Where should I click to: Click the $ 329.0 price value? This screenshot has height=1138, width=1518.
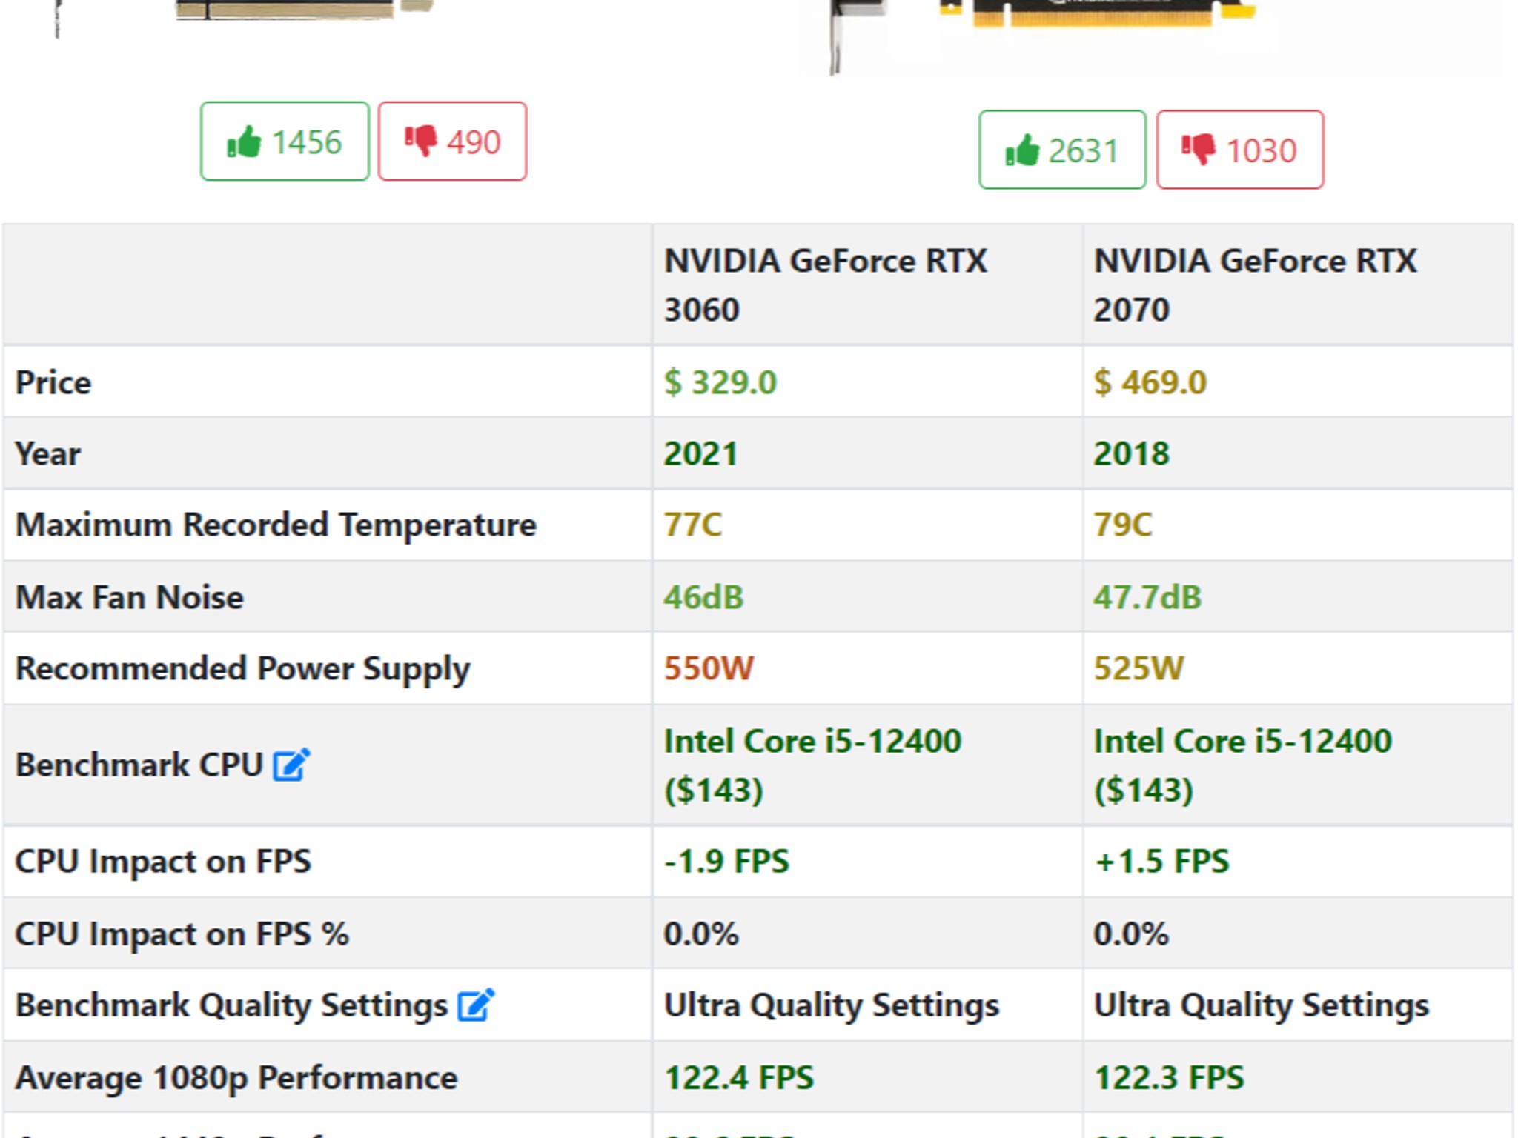coord(720,382)
